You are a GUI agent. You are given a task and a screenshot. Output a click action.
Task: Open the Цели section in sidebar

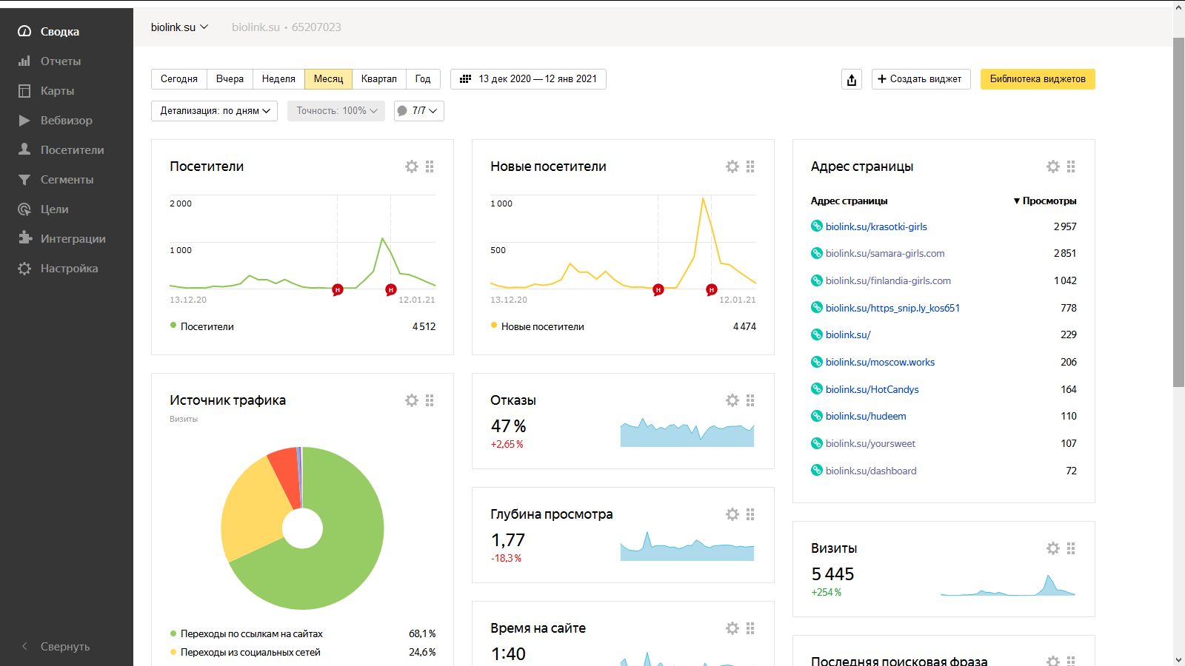pyautogui.click(x=54, y=209)
